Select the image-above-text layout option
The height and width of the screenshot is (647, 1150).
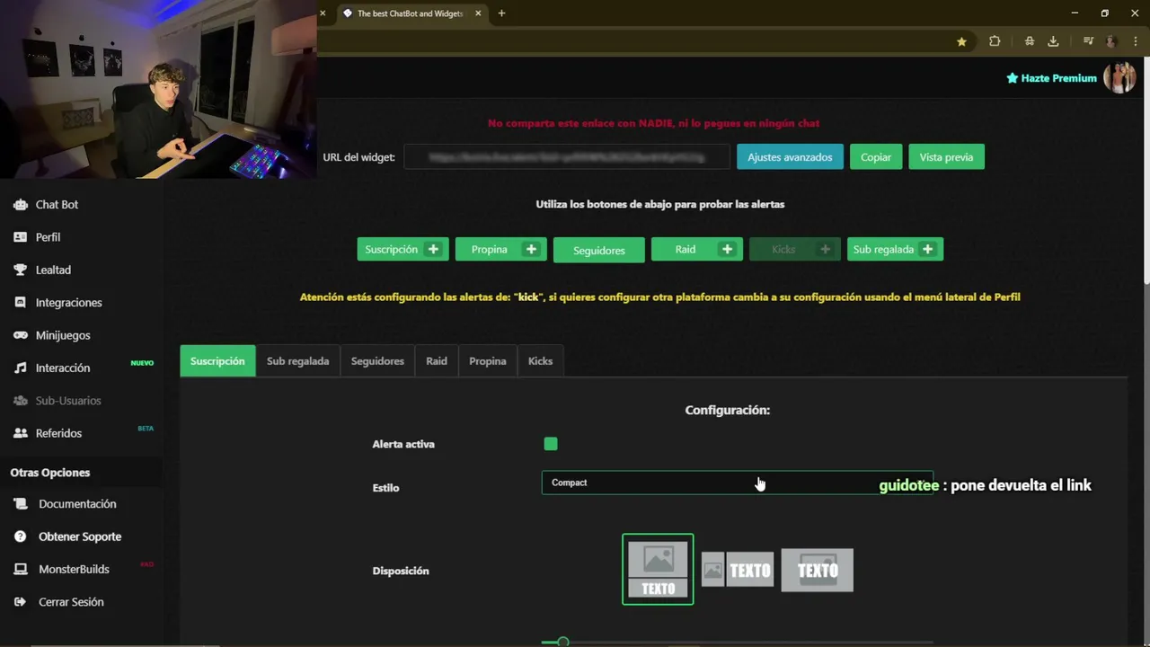(658, 570)
